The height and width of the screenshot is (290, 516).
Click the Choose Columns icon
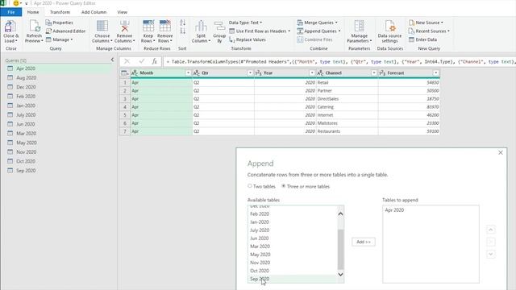pyautogui.click(x=102, y=26)
